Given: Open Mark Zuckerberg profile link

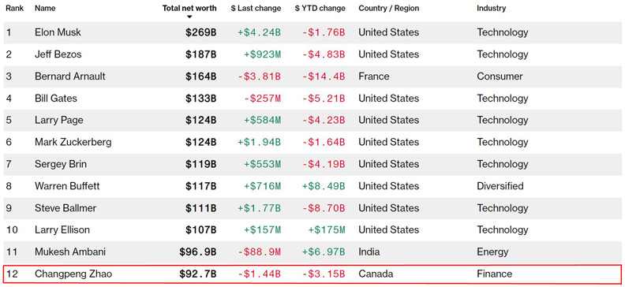Looking at the screenshot, I should [73, 142].
